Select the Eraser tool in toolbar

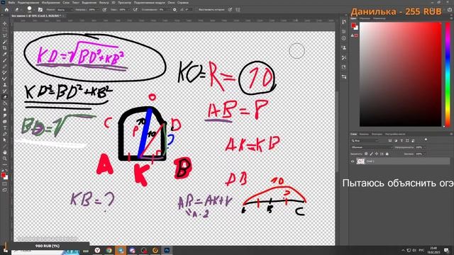[x=5, y=97]
